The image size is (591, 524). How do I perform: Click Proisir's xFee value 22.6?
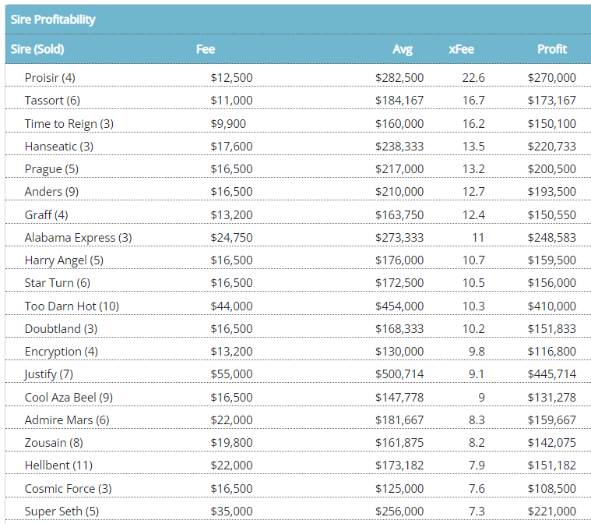(473, 78)
